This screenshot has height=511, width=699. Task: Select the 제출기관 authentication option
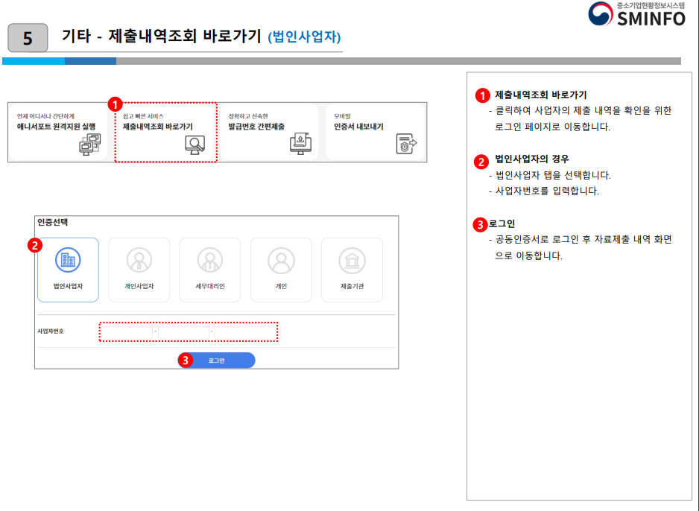(351, 270)
